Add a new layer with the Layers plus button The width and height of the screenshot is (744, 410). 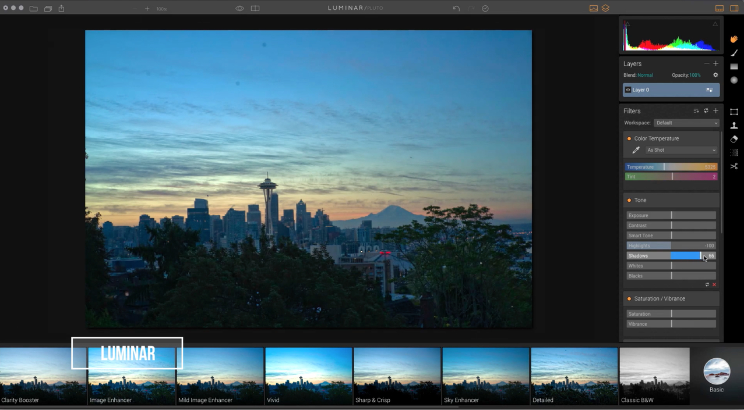point(715,63)
